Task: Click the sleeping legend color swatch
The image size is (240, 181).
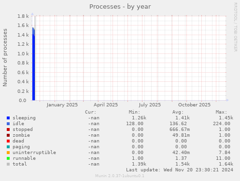Action: point(8,118)
